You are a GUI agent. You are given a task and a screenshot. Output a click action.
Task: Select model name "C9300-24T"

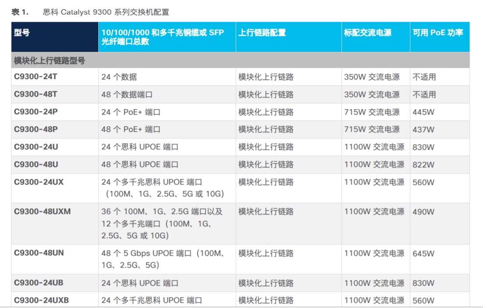pos(36,76)
